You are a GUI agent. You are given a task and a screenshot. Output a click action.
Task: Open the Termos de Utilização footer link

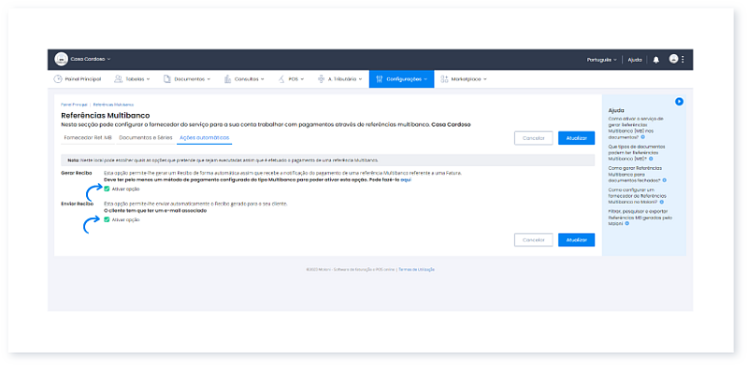coord(416,269)
